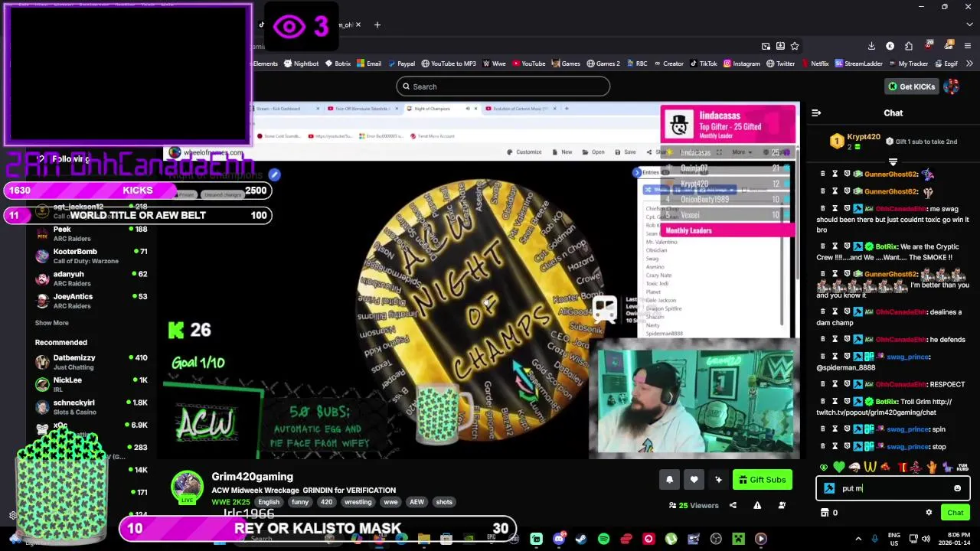This screenshot has height=551, width=980.
Task: Select the English stream tag
Action: pos(269,502)
